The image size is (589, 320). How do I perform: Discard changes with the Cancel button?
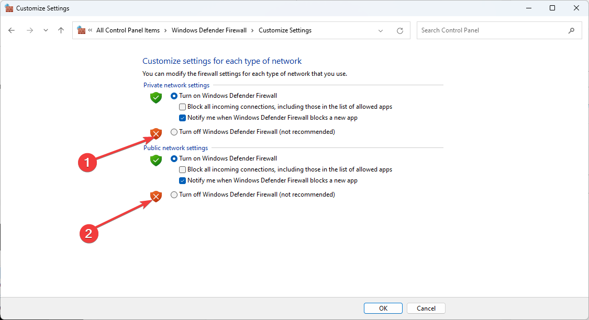coord(426,308)
